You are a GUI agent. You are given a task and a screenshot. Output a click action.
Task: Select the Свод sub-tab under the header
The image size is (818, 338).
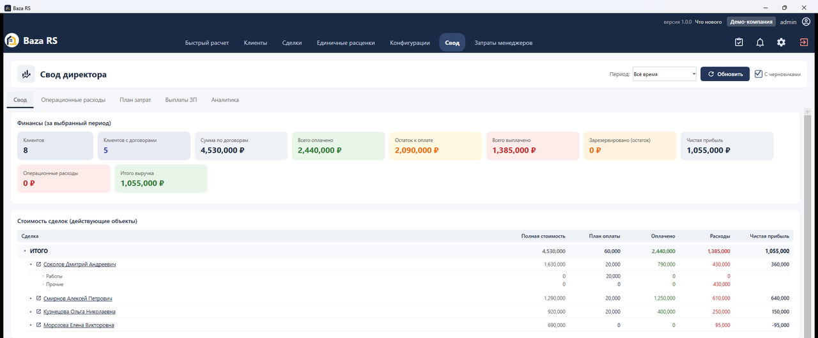(20, 100)
